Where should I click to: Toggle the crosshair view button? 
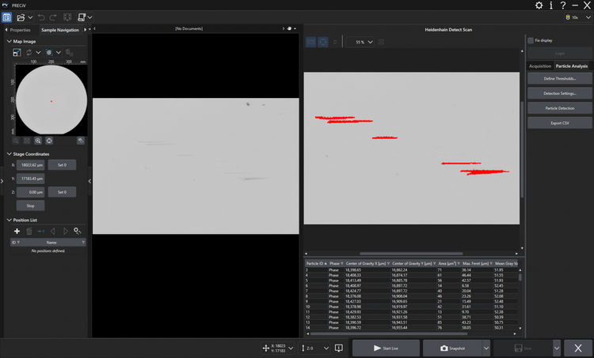click(323, 42)
